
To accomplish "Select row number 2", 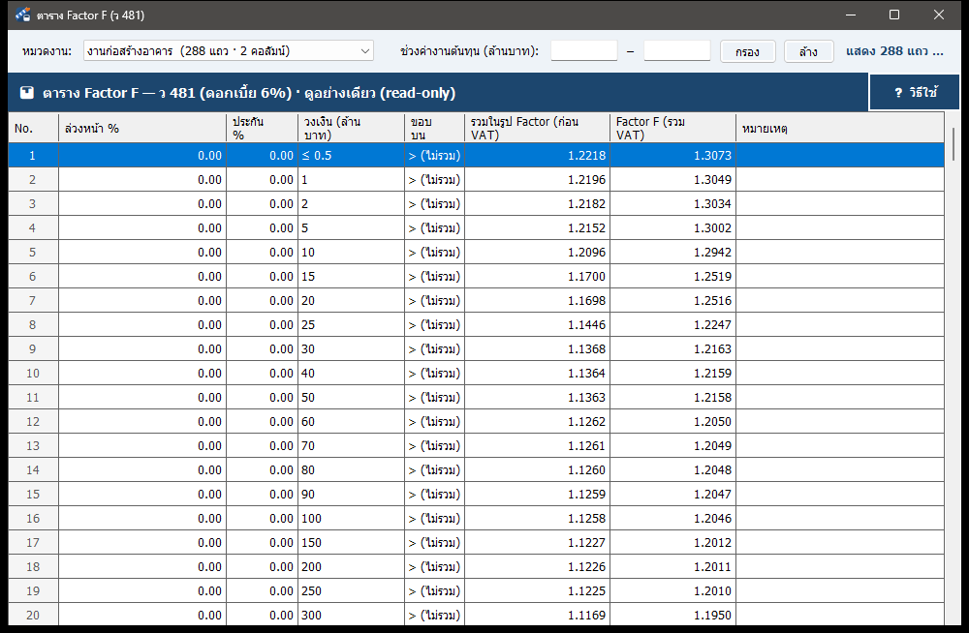I will pos(33,180).
